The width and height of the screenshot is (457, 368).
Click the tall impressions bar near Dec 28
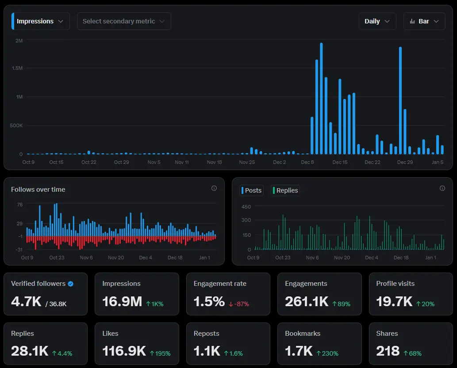click(x=400, y=102)
